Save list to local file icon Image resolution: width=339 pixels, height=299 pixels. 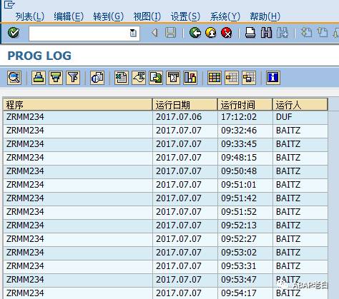pos(156,78)
